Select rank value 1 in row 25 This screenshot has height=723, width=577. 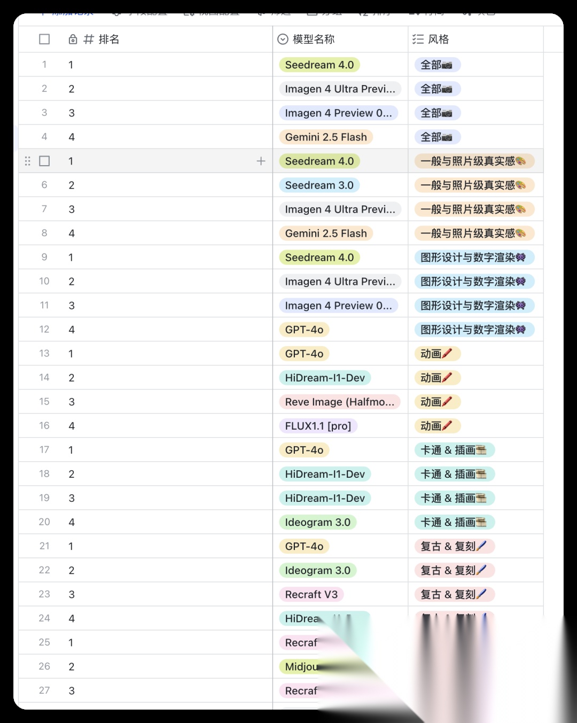71,642
